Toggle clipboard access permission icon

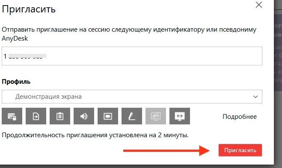60,116
